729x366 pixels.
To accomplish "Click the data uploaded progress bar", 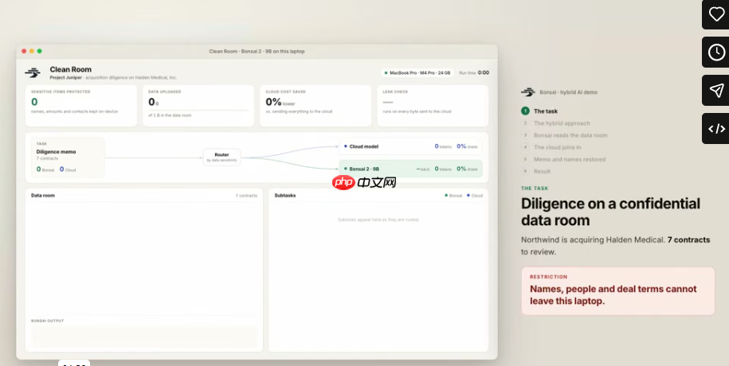I will (x=198, y=111).
